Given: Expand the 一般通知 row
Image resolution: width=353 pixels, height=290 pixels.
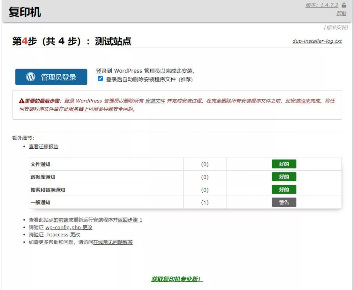Looking at the screenshot, I should 185,202.
